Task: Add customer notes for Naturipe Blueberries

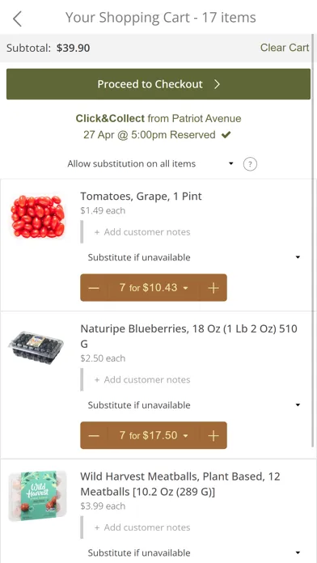Action: coord(142,379)
